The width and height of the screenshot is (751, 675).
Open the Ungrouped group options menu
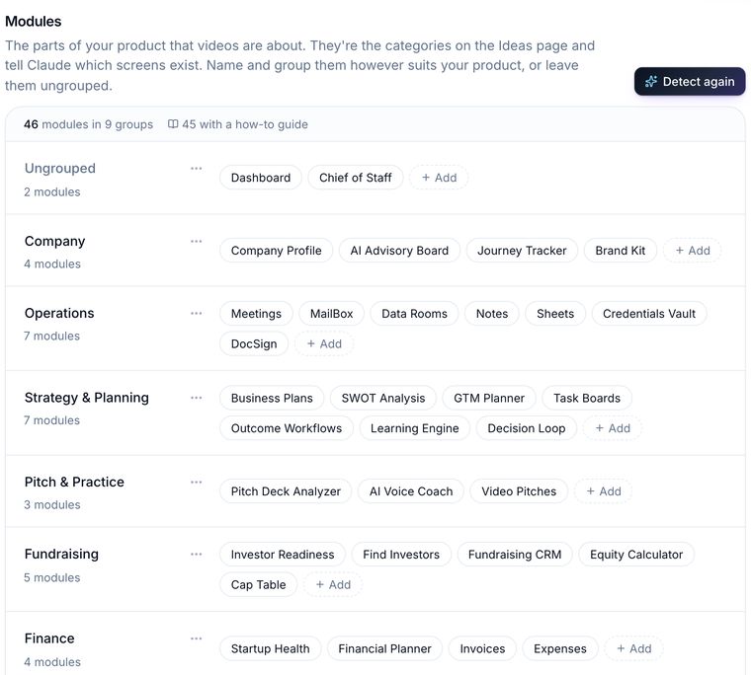point(196,169)
